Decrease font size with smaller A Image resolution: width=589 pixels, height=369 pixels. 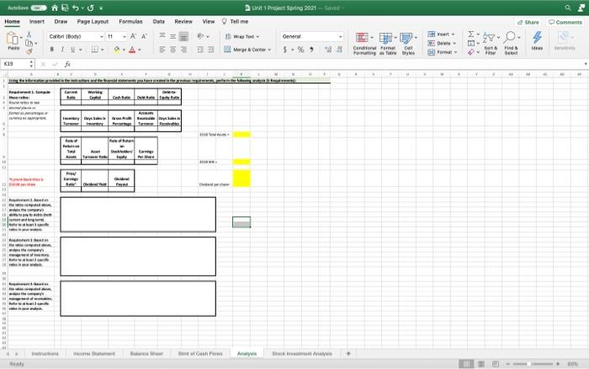[144, 36]
